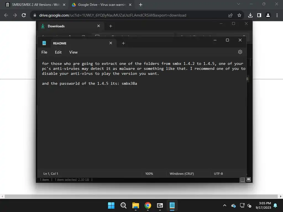Open Chrome downloads tray icon
The height and width of the screenshot is (212, 283).
[250, 15]
